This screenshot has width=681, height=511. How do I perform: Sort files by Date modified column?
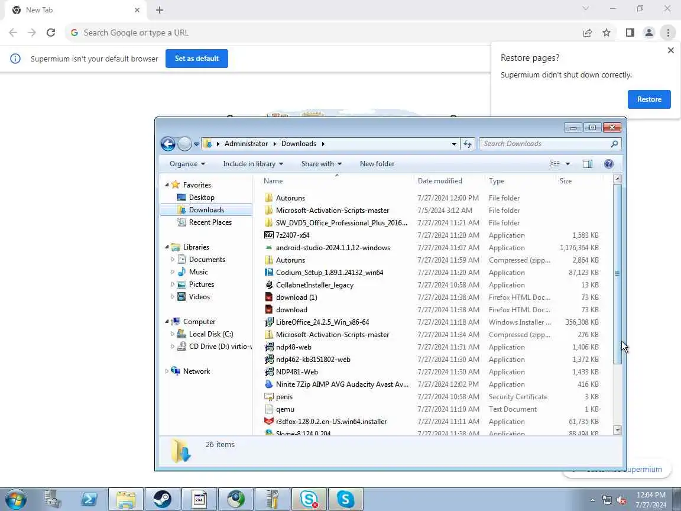[x=449, y=181]
